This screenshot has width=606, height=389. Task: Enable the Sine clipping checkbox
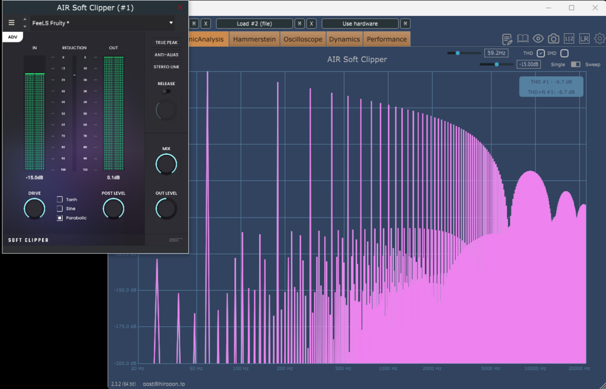pyautogui.click(x=60, y=208)
